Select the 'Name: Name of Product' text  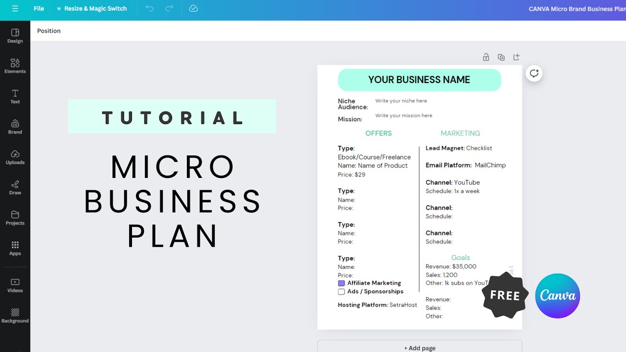tap(373, 166)
